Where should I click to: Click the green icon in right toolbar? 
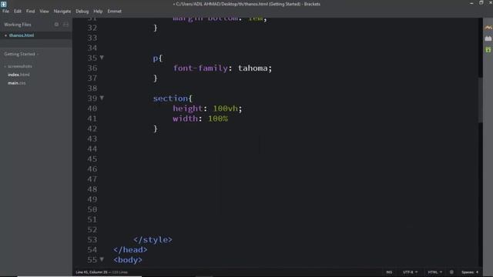[488, 49]
